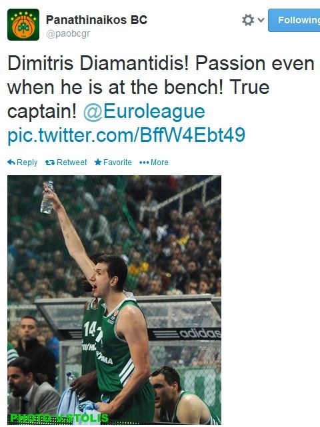The height and width of the screenshot is (427, 320).
Task: Click the Reply arrow icon
Action: (11, 163)
